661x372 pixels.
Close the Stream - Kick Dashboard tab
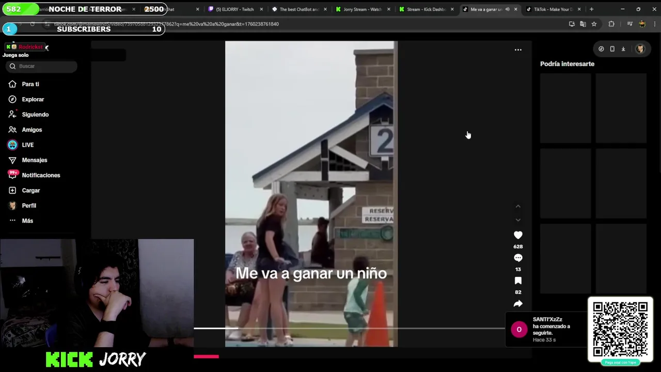pos(452,9)
